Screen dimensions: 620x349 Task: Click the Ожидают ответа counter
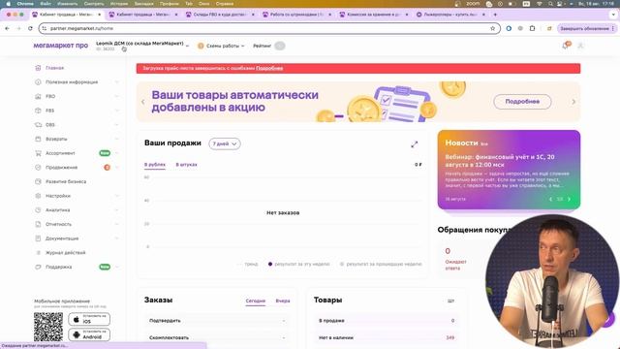455,259
